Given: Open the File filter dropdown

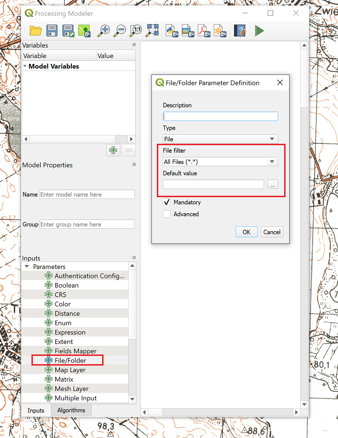Looking at the screenshot, I should point(220,162).
